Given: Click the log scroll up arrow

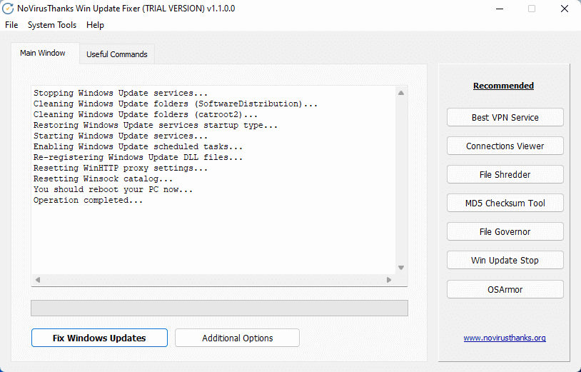Looking at the screenshot, I should click(401, 93).
